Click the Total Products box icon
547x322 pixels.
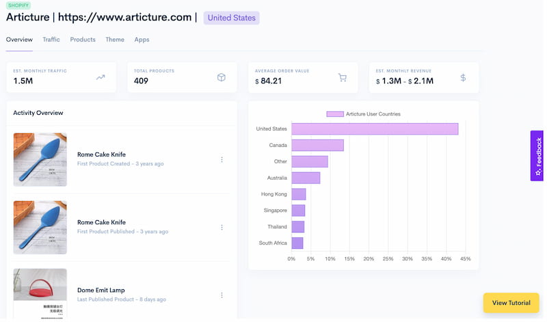point(222,77)
